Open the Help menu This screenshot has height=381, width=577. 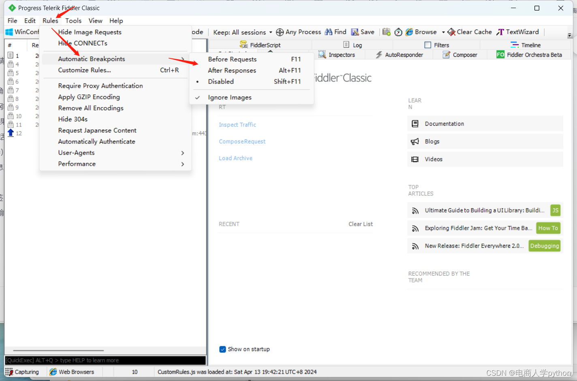point(116,21)
